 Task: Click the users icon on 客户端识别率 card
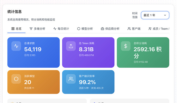[x=71, y=79]
